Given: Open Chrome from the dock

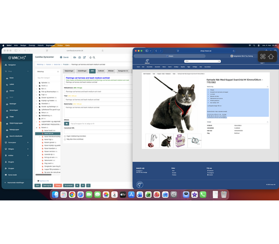Looking at the screenshot, I should [72, 195].
